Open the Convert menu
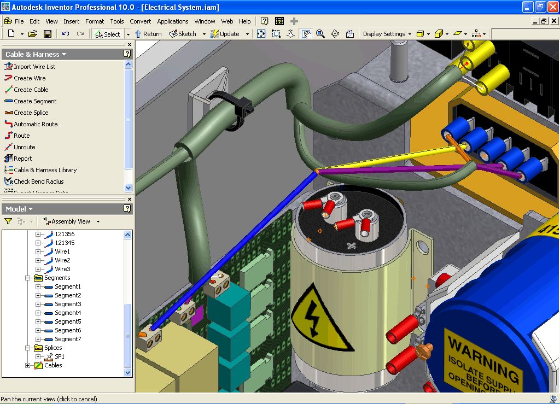 point(141,21)
